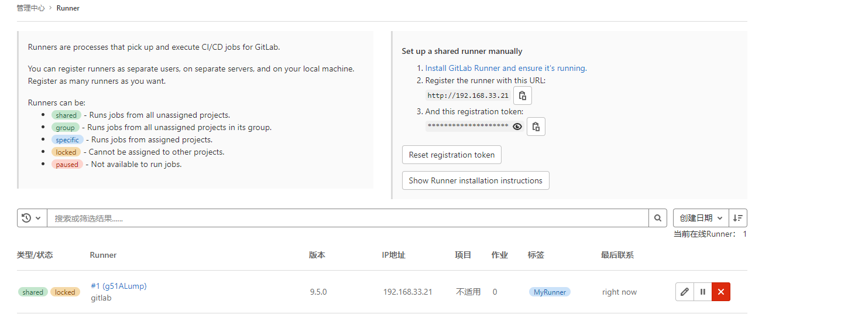The width and height of the screenshot is (841, 331).
Task: Copy the registration token
Action: click(x=536, y=127)
